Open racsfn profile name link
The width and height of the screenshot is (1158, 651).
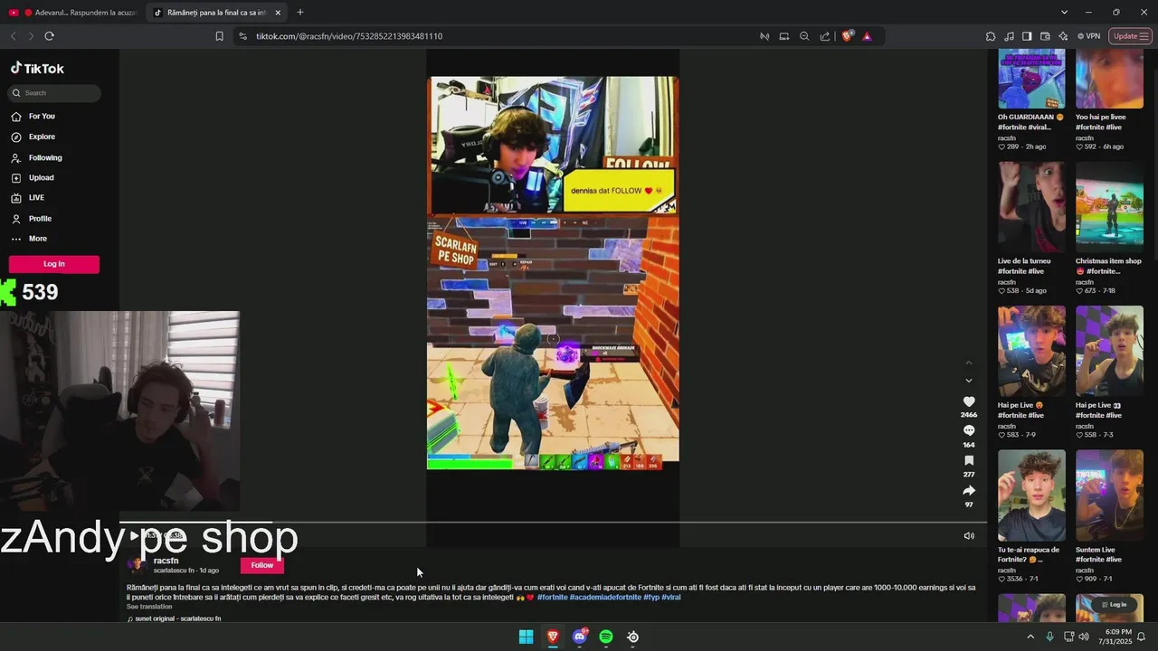(166, 561)
